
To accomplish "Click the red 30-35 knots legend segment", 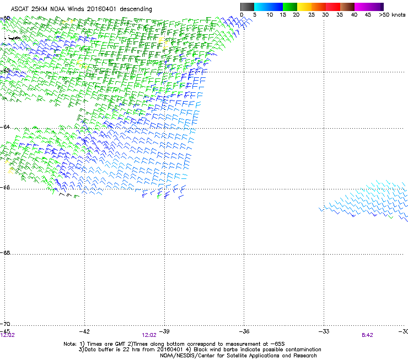I will coord(333,7).
